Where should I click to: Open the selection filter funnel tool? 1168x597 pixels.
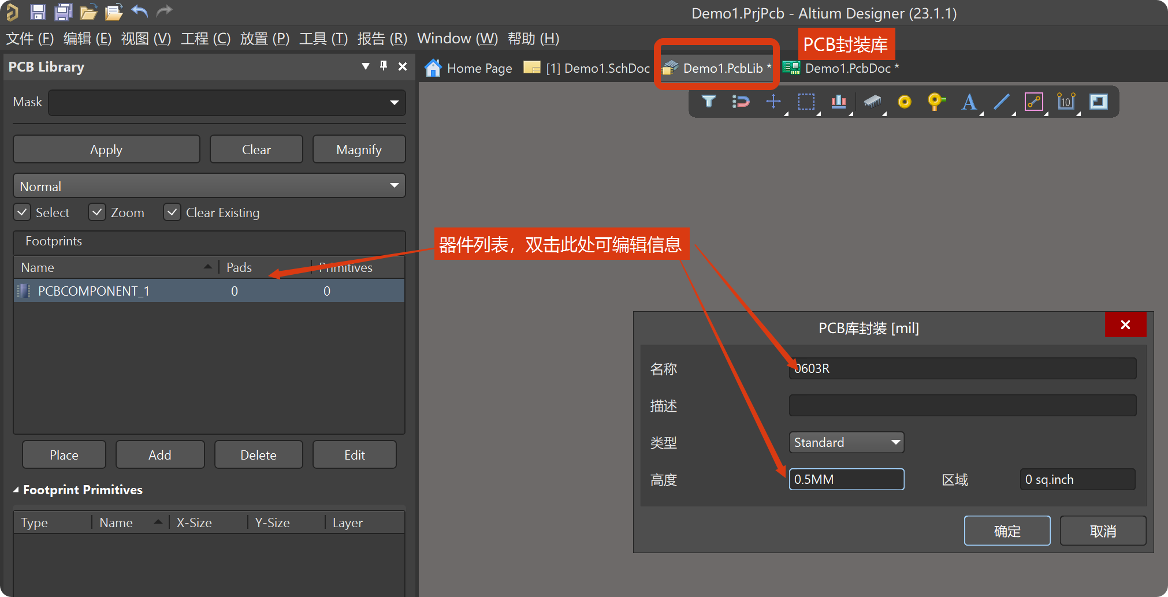(x=709, y=102)
